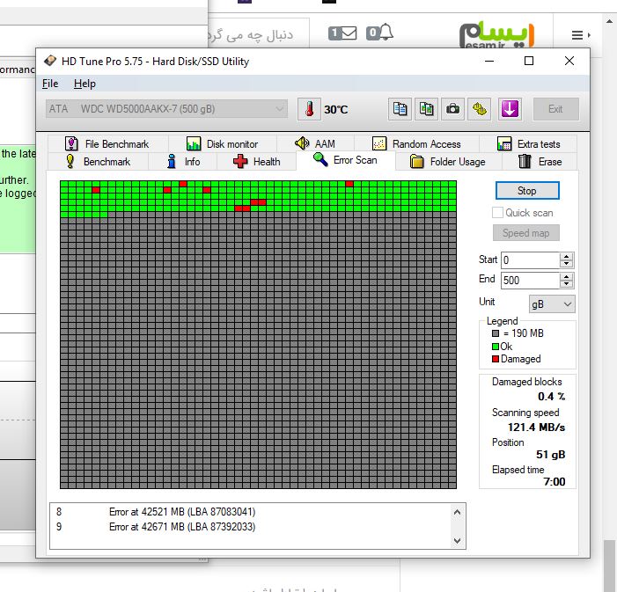Click the HD Tune Pro title bar icon
This screenshot has width=617, height=592.
point(50,61)
